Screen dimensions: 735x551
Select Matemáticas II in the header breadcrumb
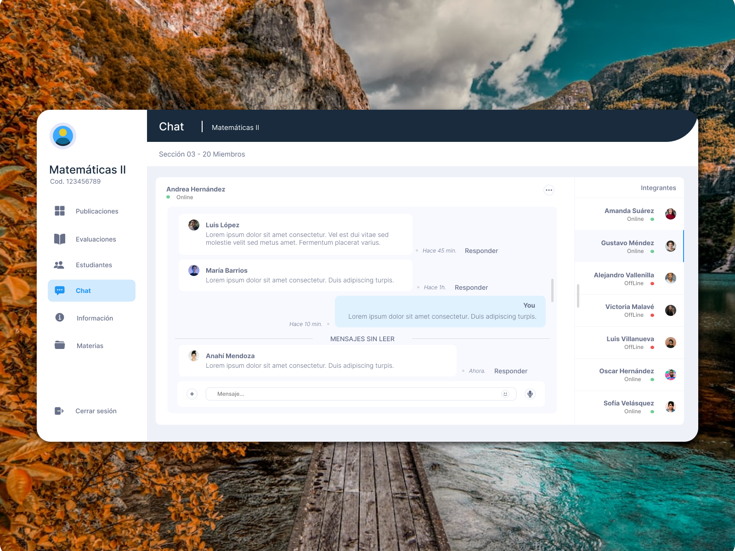235,127
